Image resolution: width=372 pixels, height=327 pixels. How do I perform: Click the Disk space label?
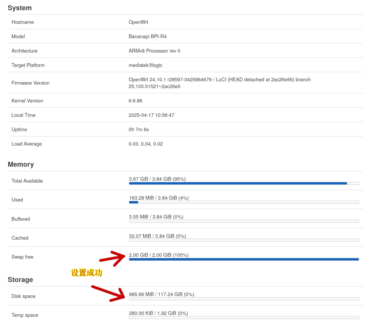tap(23, 296)
